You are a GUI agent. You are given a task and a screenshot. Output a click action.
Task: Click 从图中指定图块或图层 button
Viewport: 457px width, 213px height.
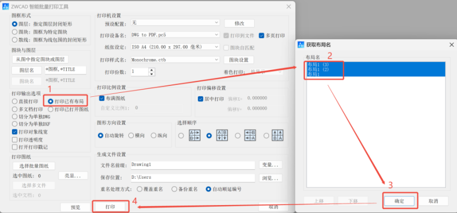click(40, 59)
